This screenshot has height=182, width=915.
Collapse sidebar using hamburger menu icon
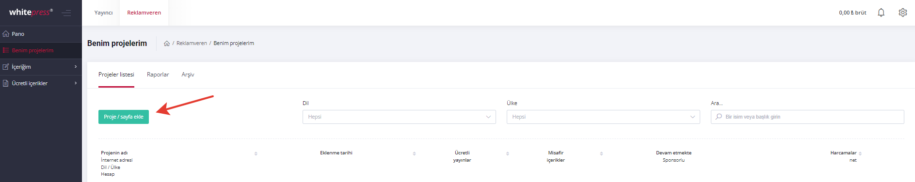(66, 13)
